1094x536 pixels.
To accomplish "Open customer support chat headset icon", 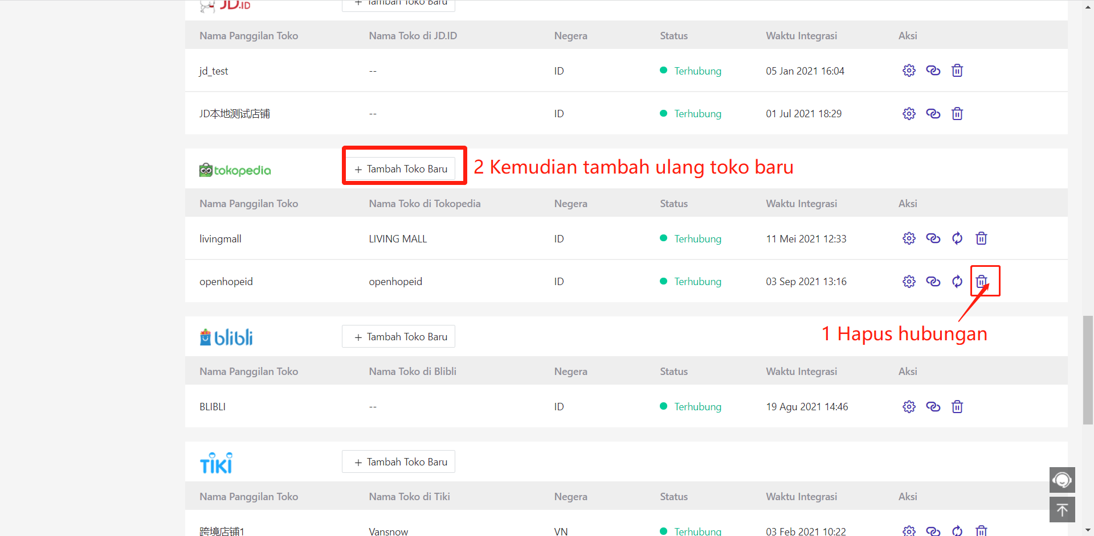I will tap(1062, 480).
